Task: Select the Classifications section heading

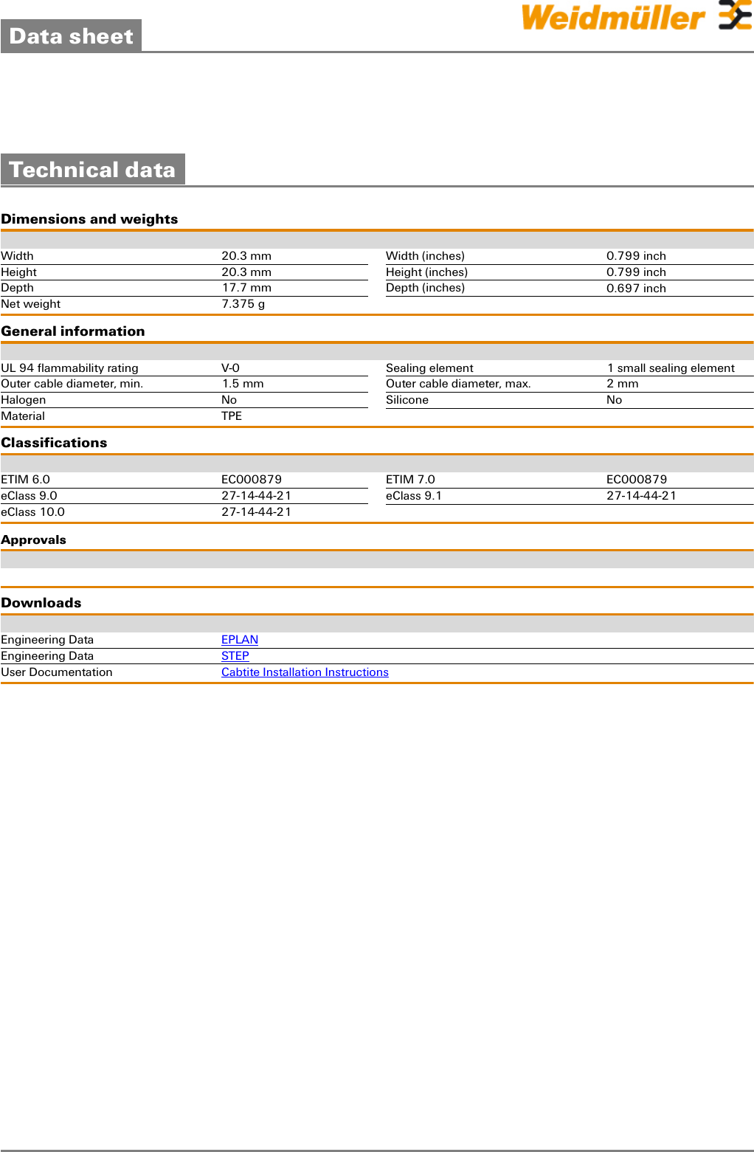Action: coord(54,443)
